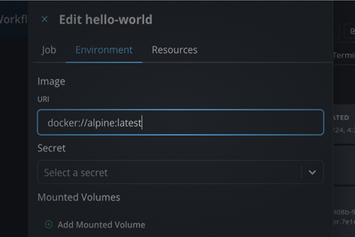Click the edit pencil icon behind the panel
The image size is (355, 237).
pyautogui.click(x=352, y=31)
